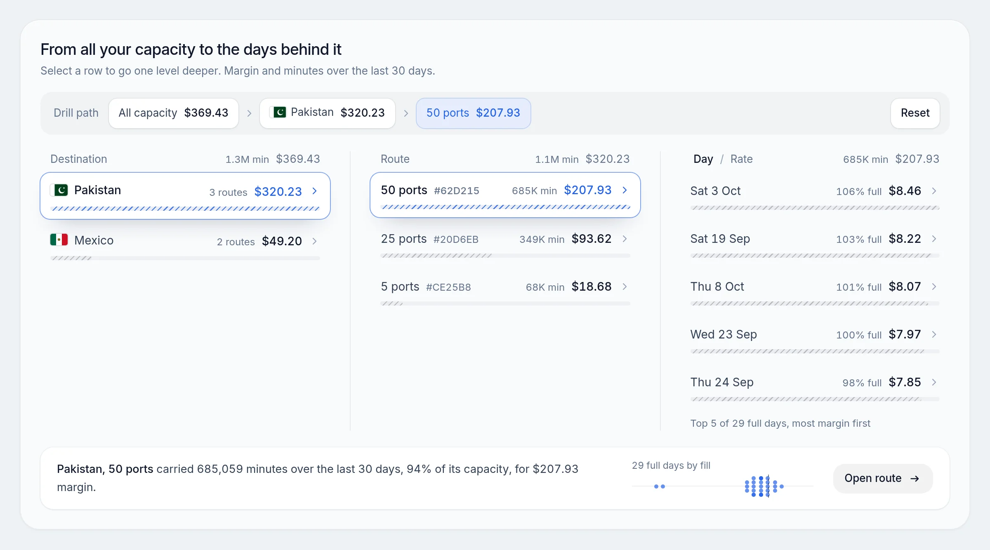This screenshot has width=990, height=550.
Task: Open Thu 24 Sep day chevron
Action: click(x=934, y=382)
